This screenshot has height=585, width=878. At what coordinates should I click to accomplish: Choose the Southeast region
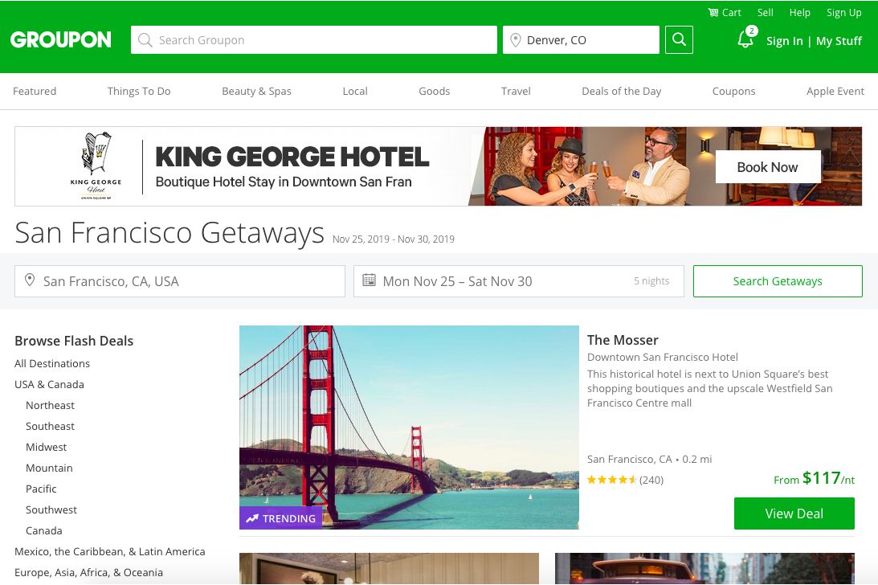click(x=50, y=427)
